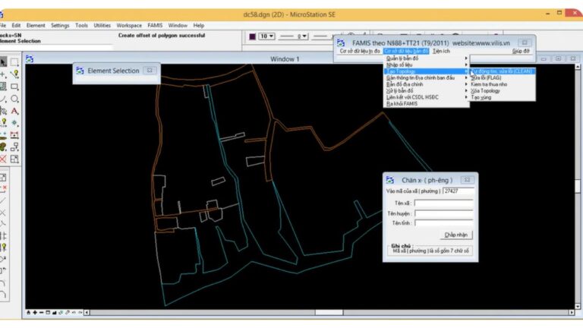Select the Place Circle tool
The width and height of the screenshot is (583, 328).
point(14,99)
